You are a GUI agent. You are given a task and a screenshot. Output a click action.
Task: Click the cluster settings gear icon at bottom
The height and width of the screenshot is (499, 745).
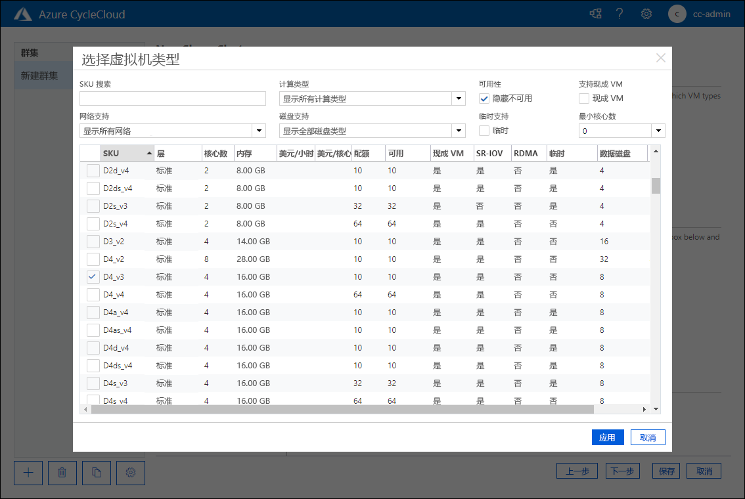tap(131, 473)
